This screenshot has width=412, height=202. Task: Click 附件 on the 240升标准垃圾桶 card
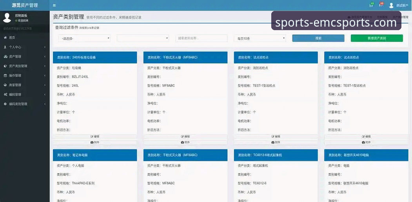click(95, 142)
